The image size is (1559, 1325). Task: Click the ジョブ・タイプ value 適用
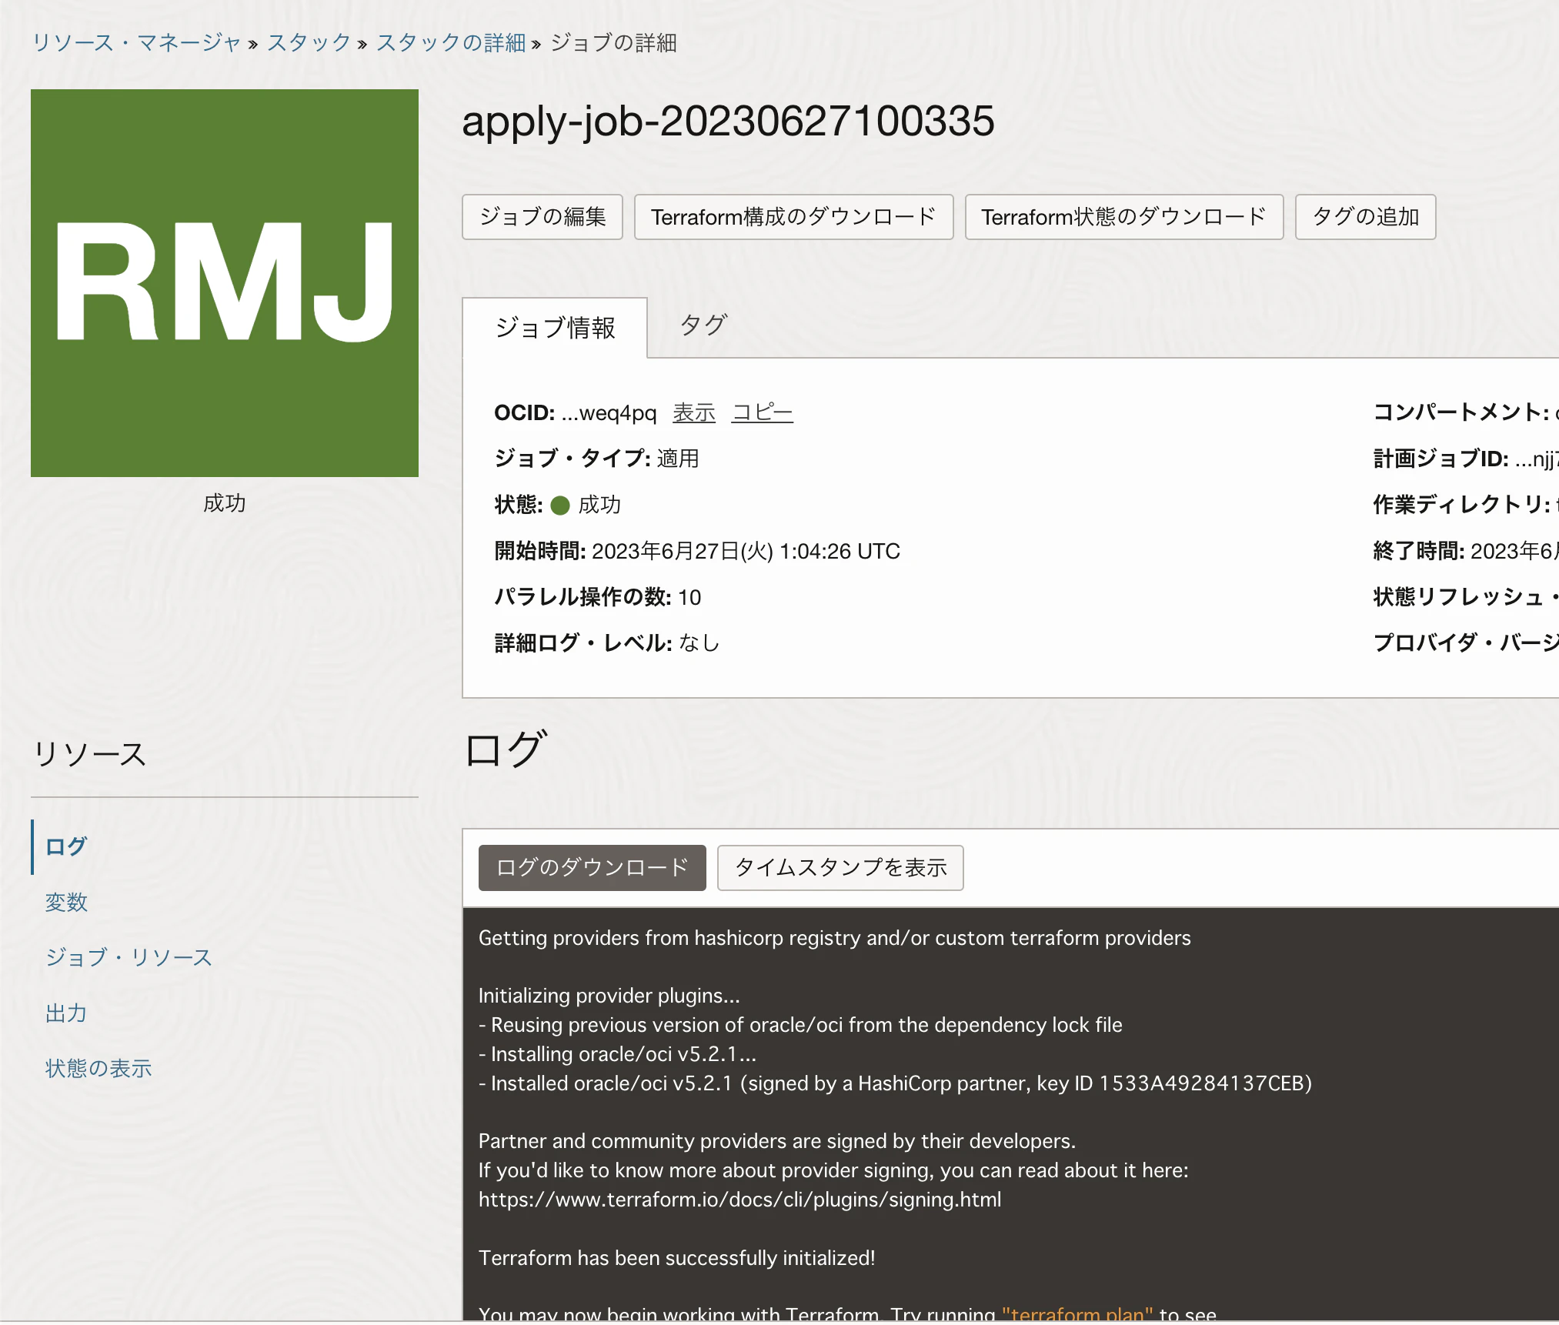point(678,459)
